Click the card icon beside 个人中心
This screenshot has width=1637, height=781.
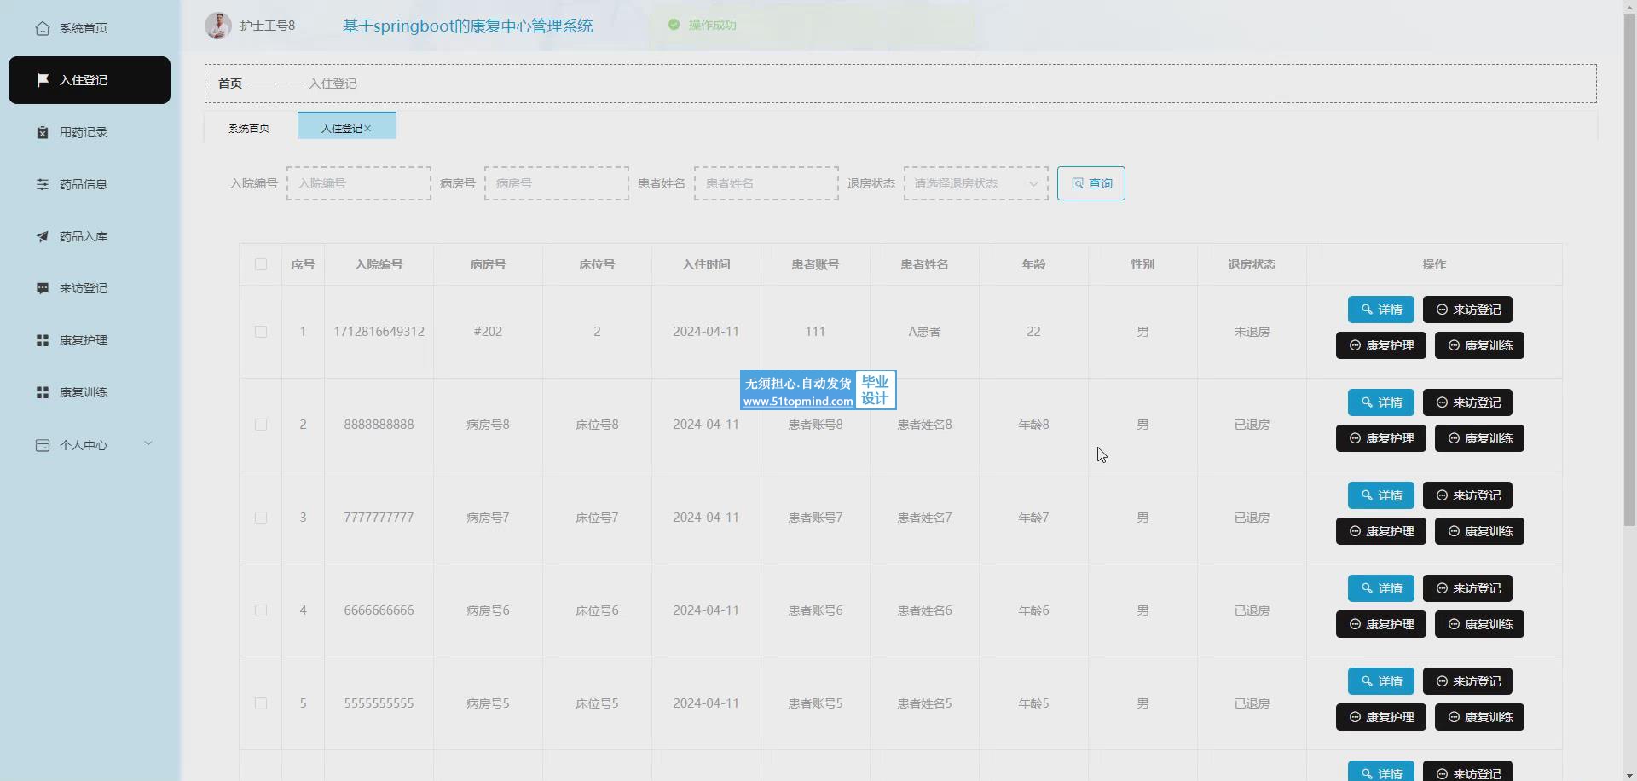click(42, 445)
